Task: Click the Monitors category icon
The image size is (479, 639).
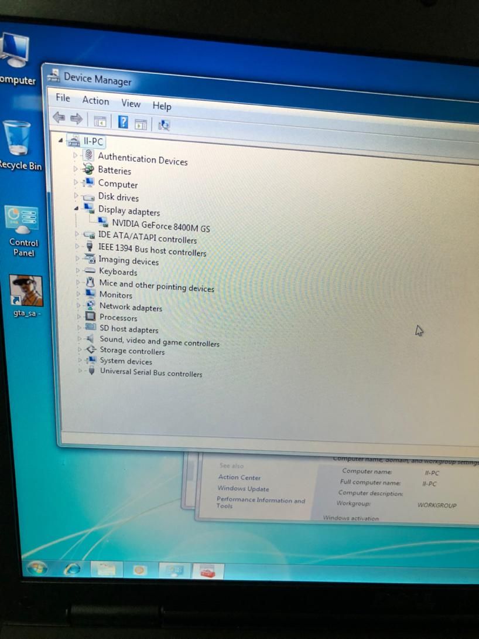Action: (x=90, y=293)
